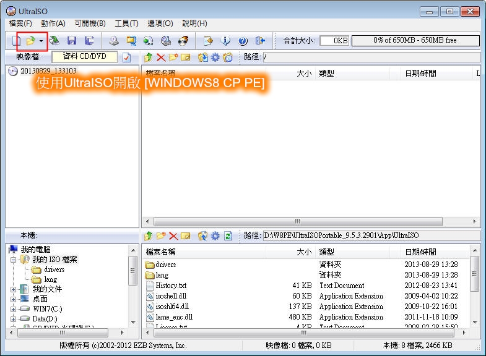The image size is (486, 356).
Task: Click rename icon in local pane toolbar
Action: 186,236
